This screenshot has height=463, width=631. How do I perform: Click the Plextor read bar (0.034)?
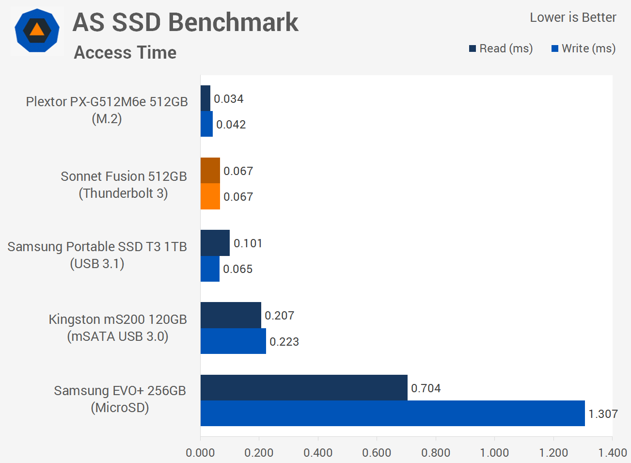[x=205, y=98]
